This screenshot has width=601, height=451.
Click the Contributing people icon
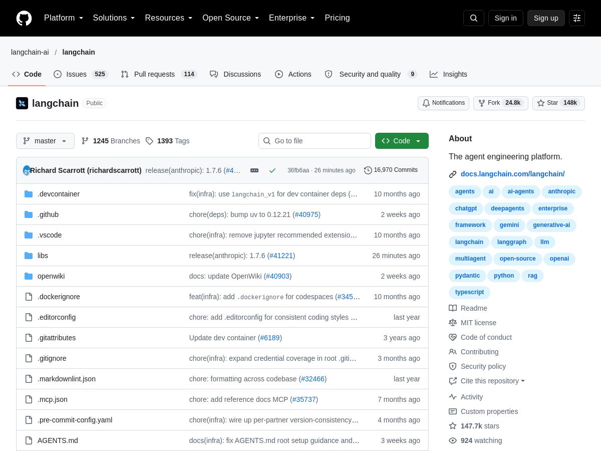[453, 352]
